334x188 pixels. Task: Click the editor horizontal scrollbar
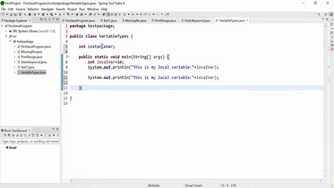(196, 181)
